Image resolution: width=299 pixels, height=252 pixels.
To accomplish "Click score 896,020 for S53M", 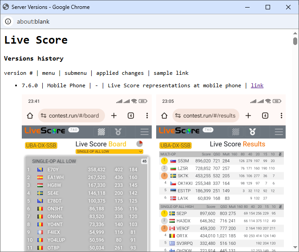I will pos(203,161).
